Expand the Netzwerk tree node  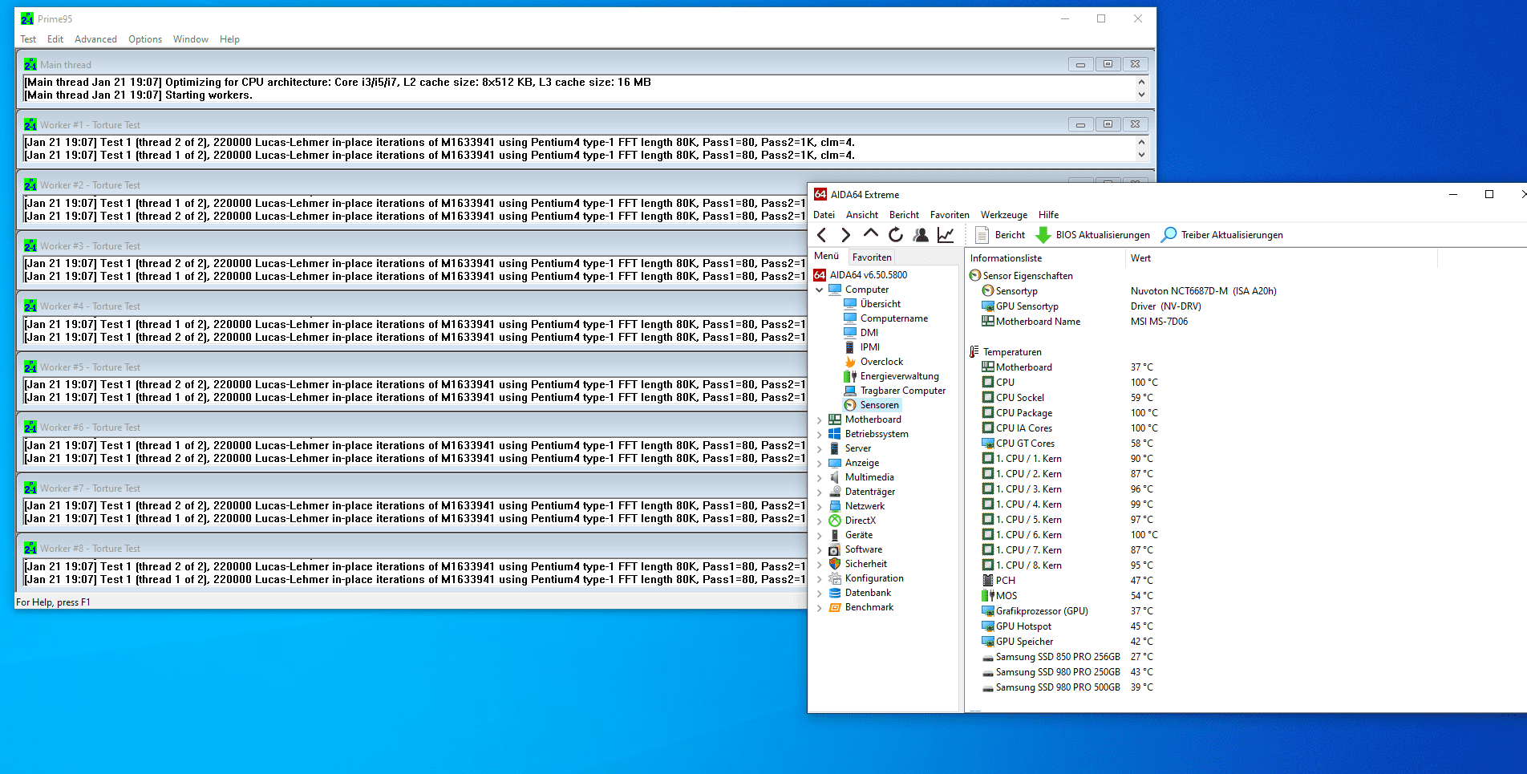[x=819, y=506]
